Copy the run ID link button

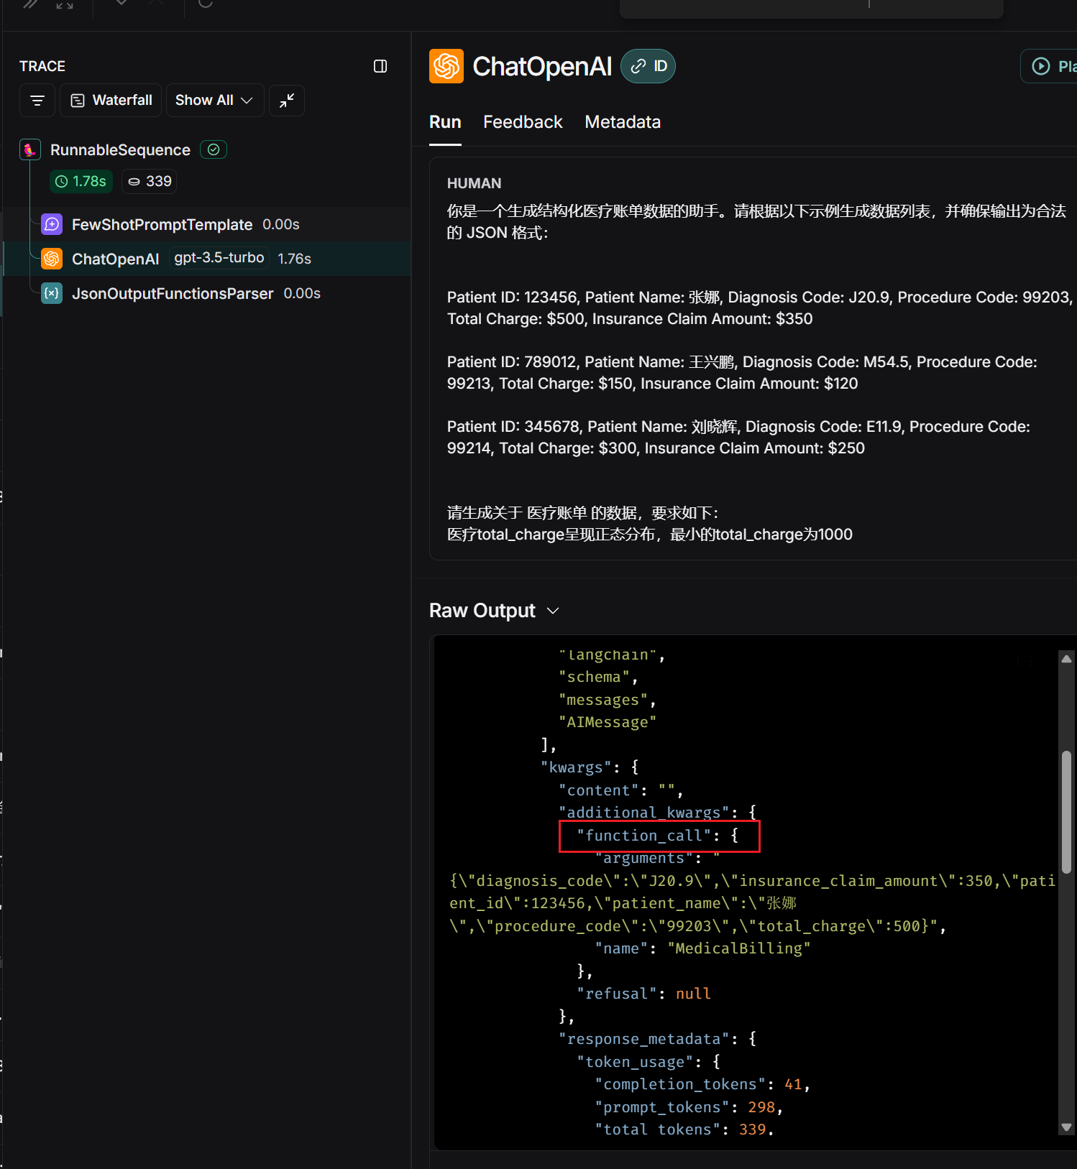point(648,66)
